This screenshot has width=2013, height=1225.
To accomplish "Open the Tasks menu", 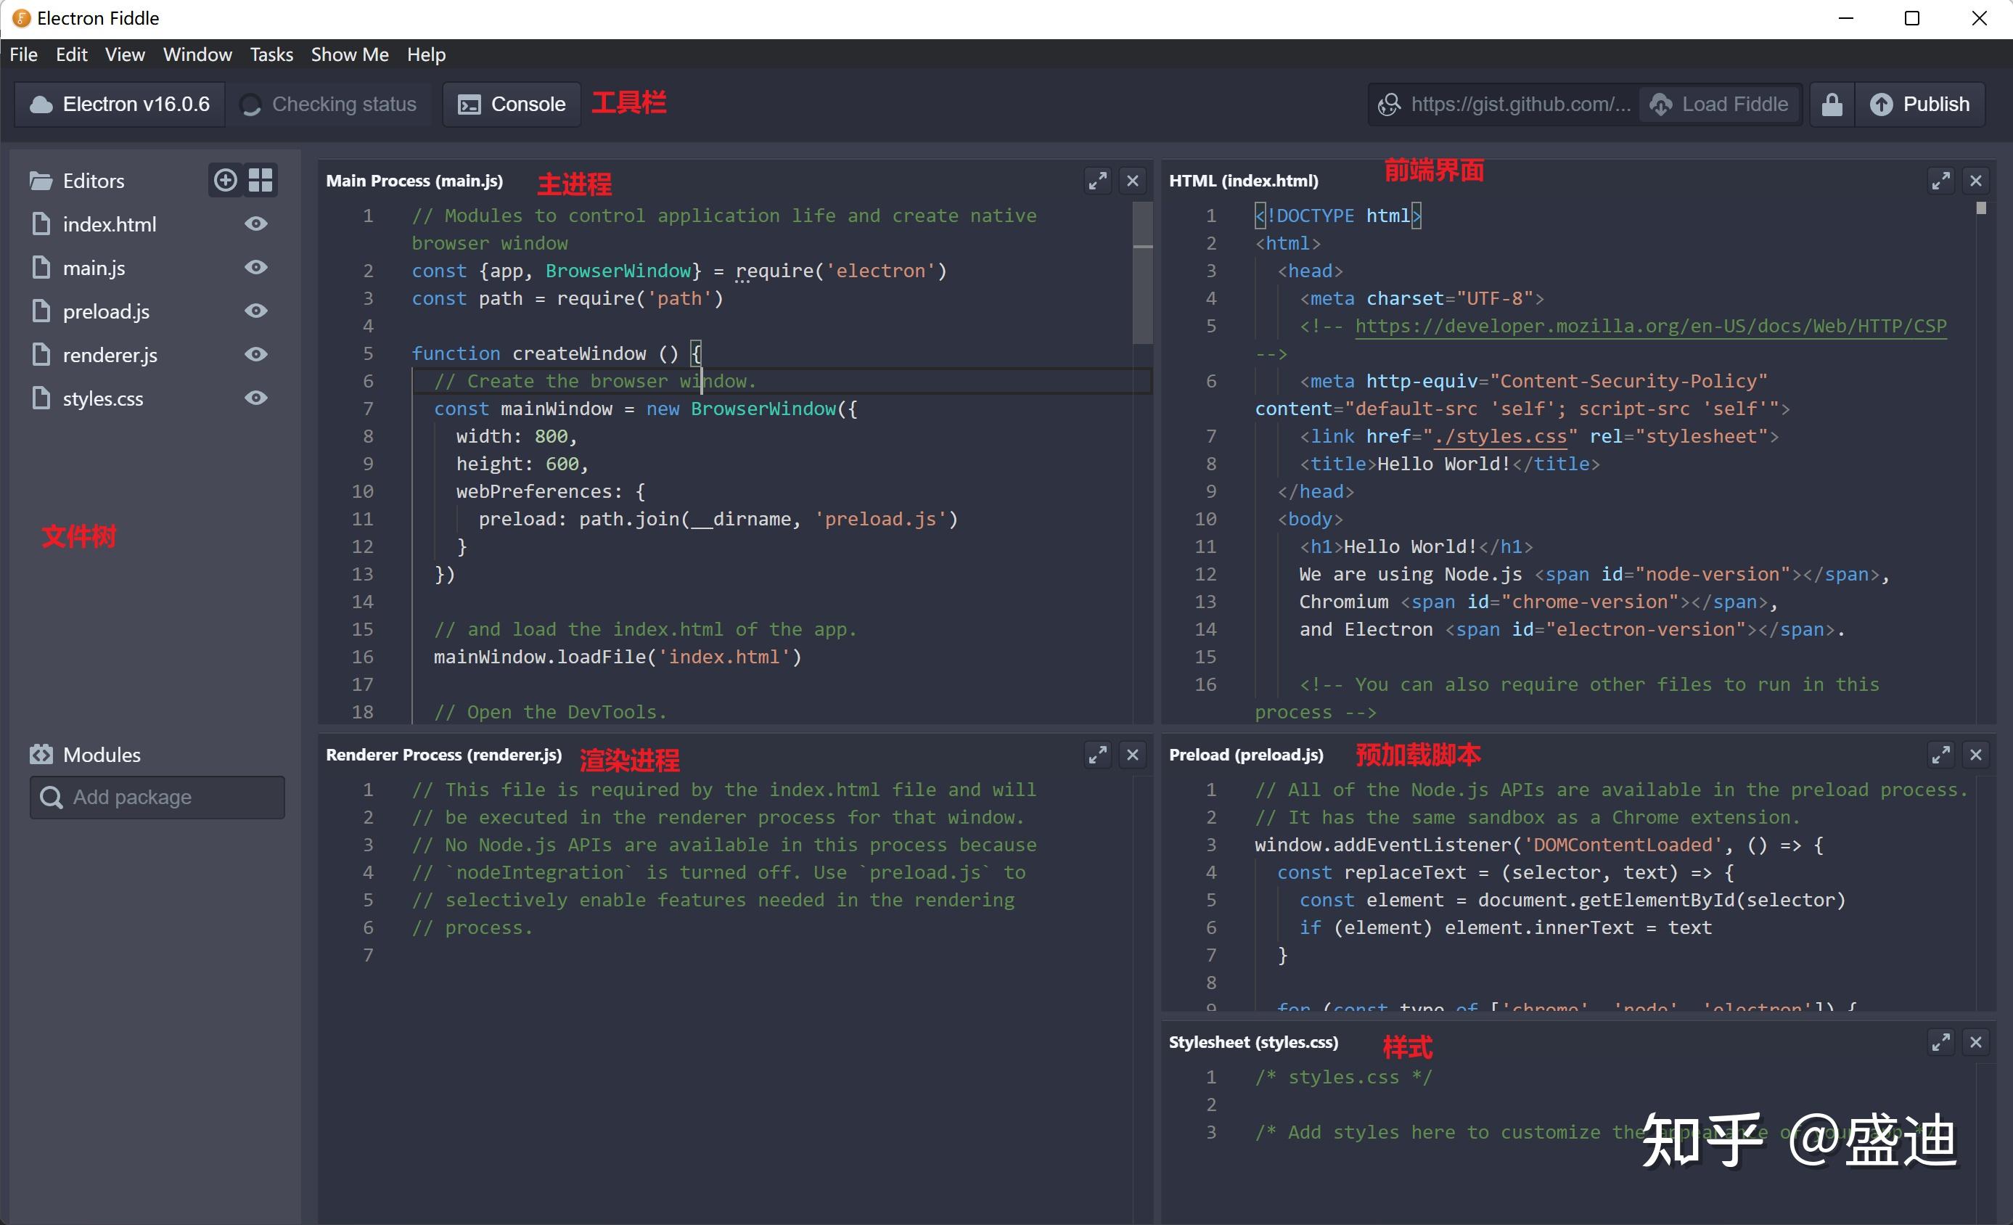I will coord(271,54).
